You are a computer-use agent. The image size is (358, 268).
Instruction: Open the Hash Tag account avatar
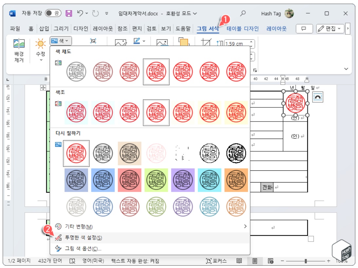tap(289, 13)
